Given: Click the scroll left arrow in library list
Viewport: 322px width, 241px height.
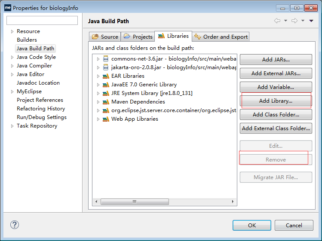Looking at the screenshot, I should (x=96, y=201).
